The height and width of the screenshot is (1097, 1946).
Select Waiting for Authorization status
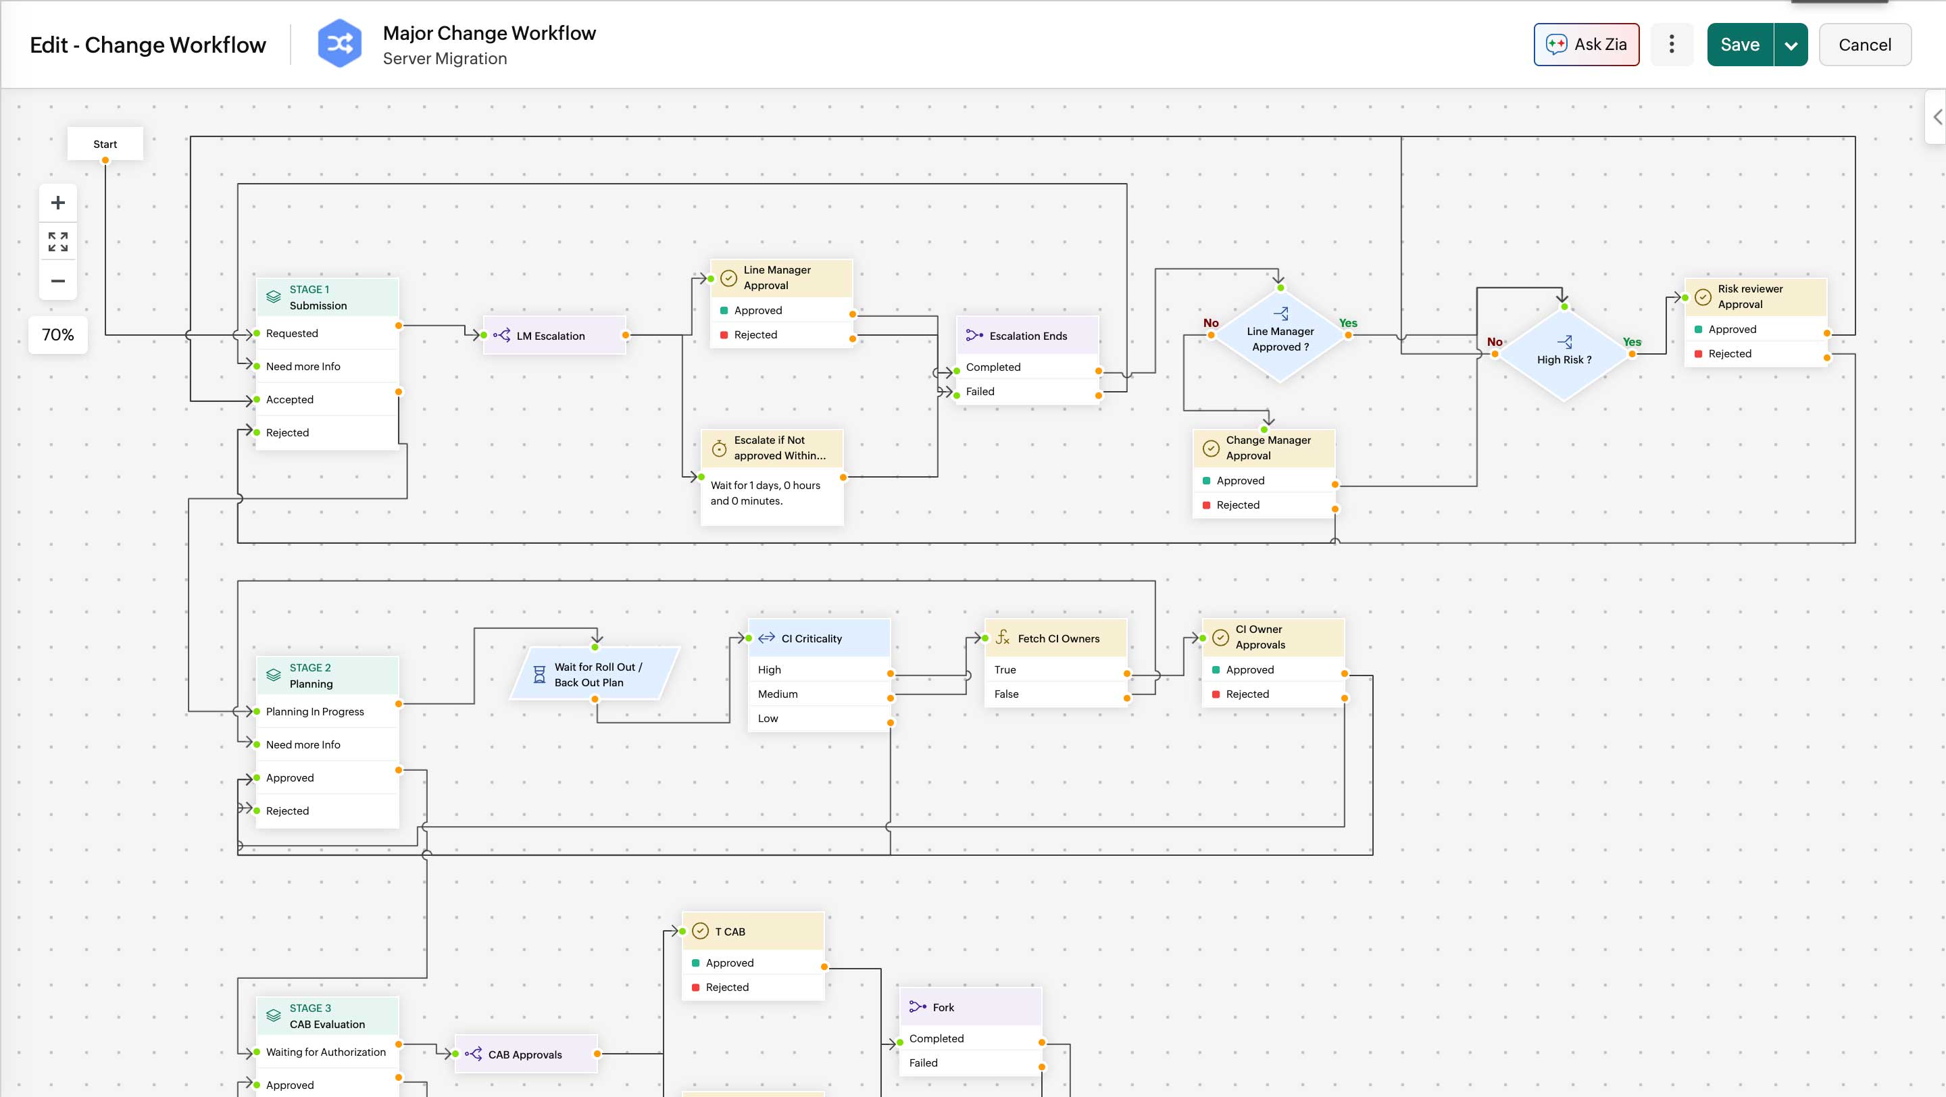tap(327, 1052)
